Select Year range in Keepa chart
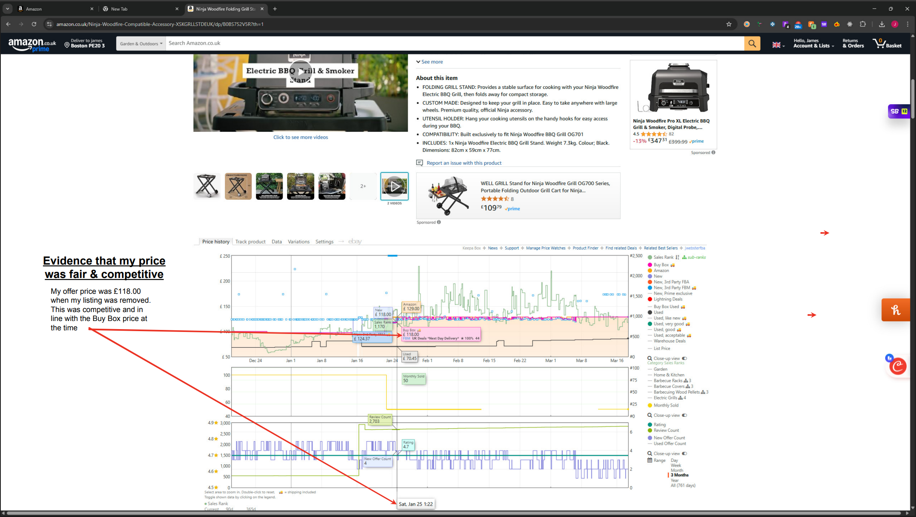Screen dimensions: 916x517 click(674, 480)
